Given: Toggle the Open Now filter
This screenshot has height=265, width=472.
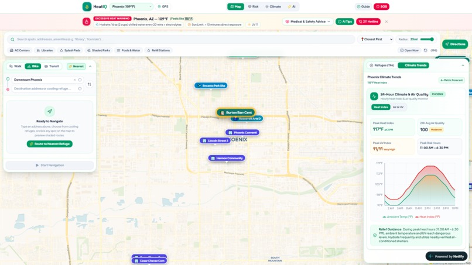Looking at the screenshot, I should tap(409, 50).
